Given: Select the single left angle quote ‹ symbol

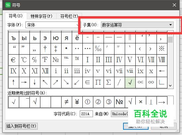Looking at the screenshot, I should pos(141,49).
